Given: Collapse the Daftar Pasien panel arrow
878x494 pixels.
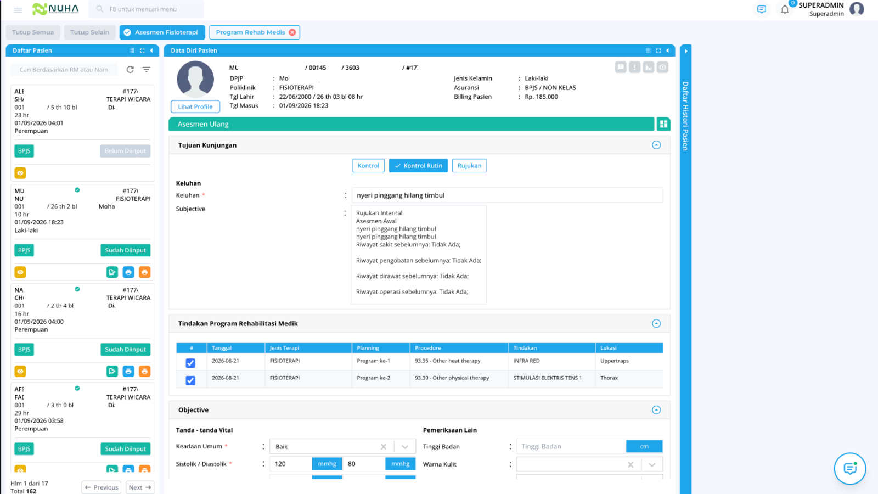Looking at the screenshot, I should point(151,50).
